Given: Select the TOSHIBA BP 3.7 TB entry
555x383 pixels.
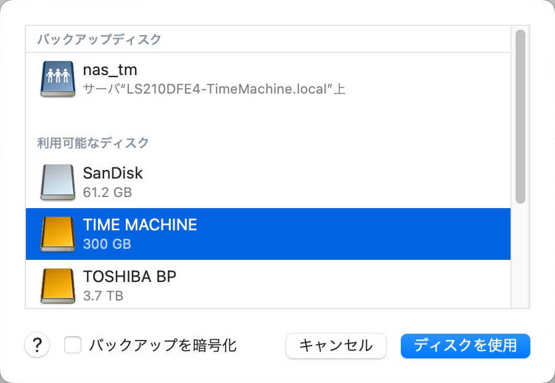Looking at the screenshot, I should tap(247, 285).
